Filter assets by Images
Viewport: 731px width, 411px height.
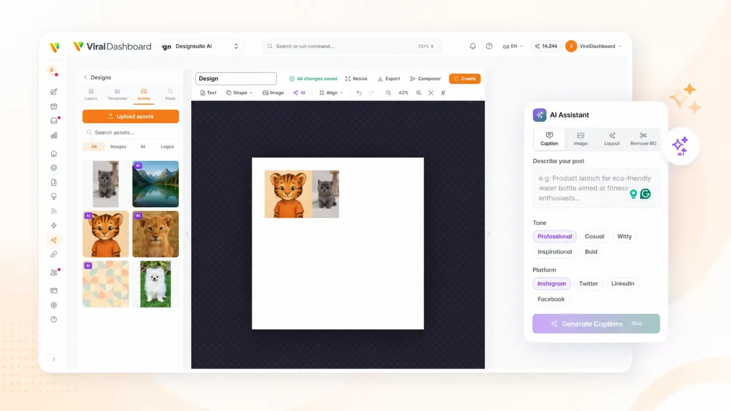point(118,147)
